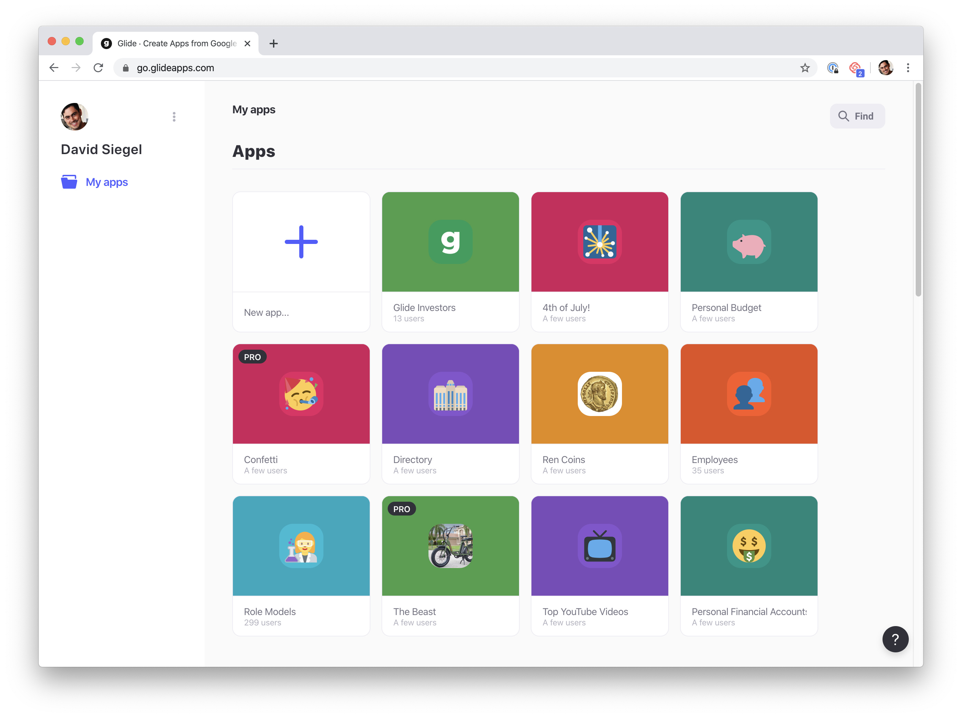Screen dimensions: 962x718
Task: Click the Find search button
Action: click(x=856, y=116)
